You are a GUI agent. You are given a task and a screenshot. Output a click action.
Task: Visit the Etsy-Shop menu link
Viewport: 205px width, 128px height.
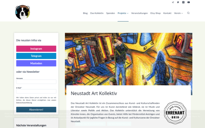[155, 13]
